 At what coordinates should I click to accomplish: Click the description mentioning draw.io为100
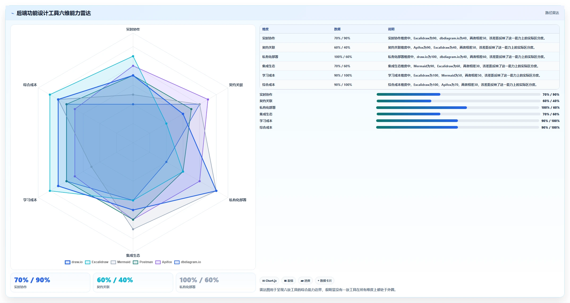click(467, 57)
